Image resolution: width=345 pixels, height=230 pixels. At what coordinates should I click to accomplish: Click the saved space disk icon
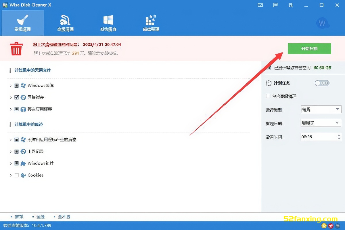point(269,68)
